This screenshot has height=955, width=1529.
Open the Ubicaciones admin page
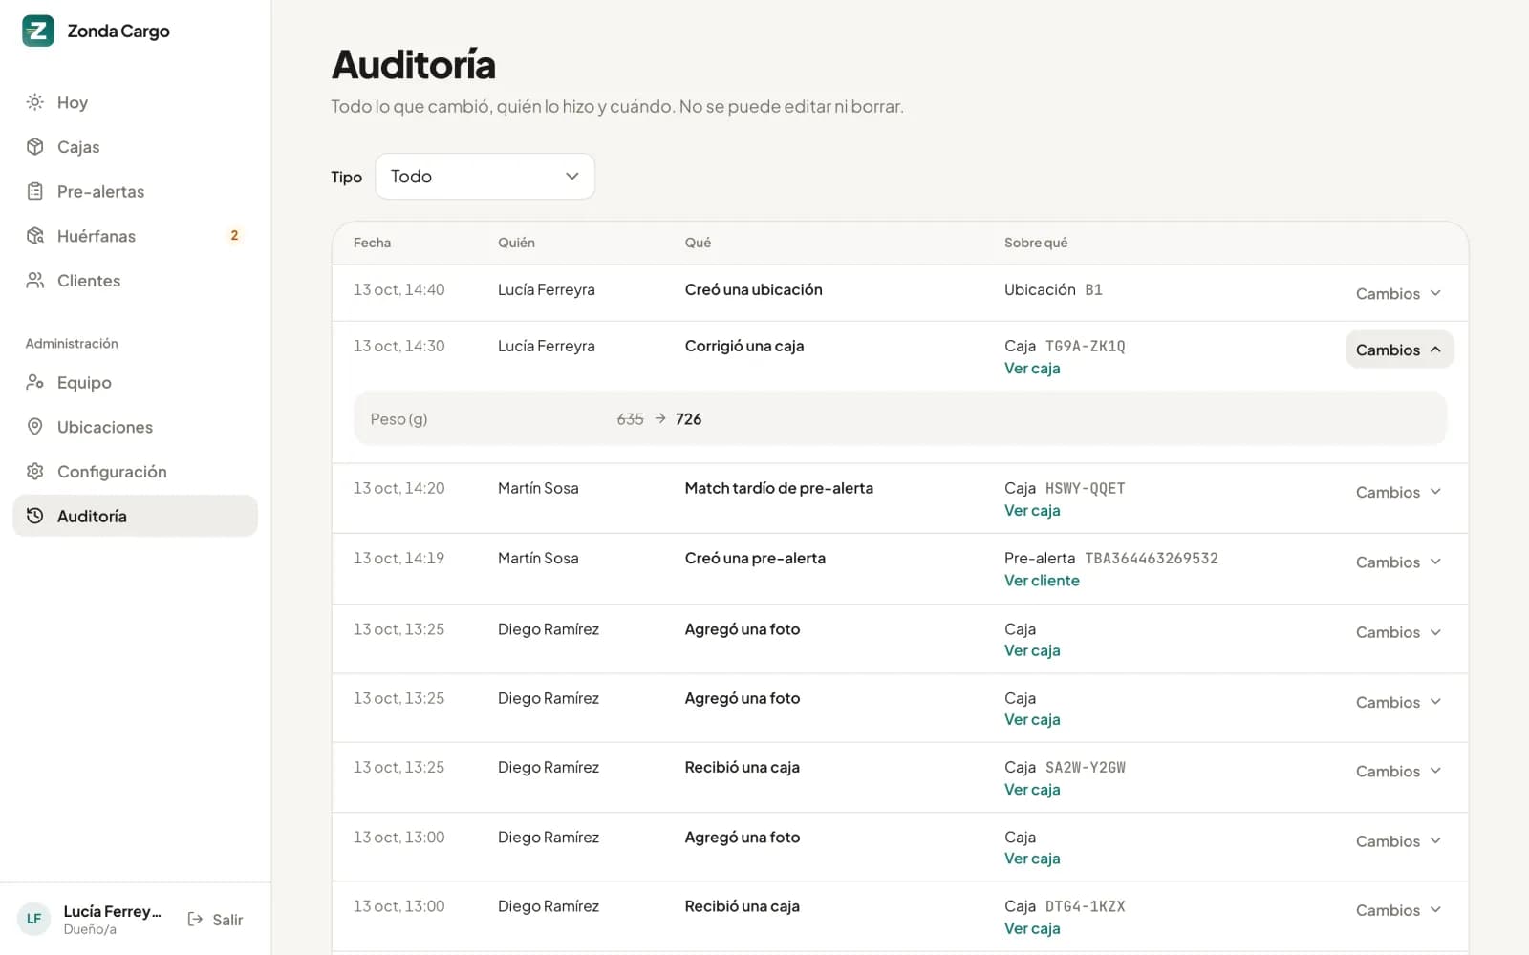[135, 427]
